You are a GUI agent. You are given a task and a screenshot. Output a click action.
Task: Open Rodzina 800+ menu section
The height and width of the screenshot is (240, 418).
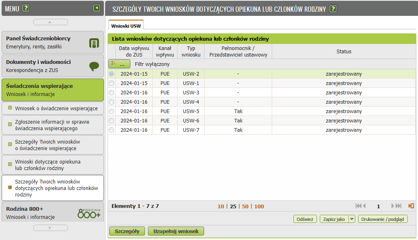[53, 212]
